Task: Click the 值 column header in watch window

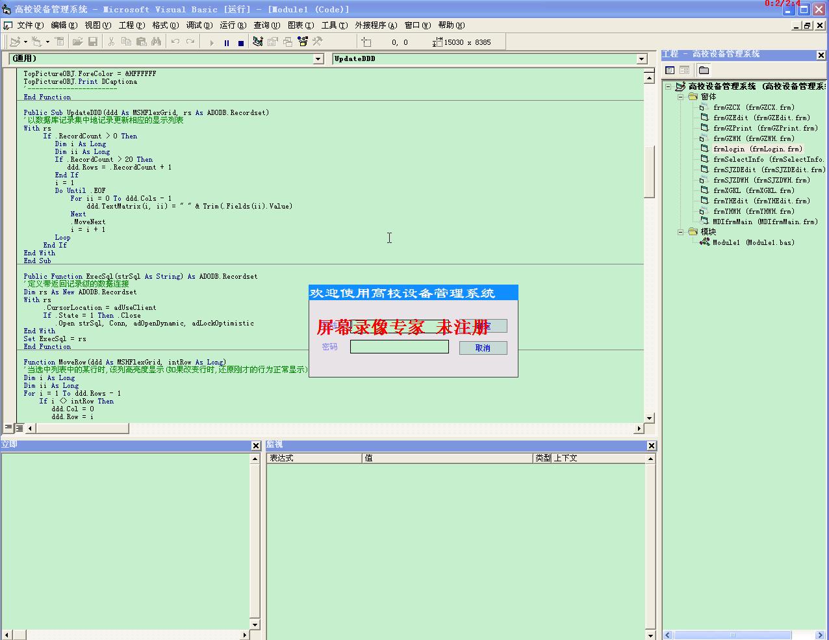Action: (x=448, y=458)
